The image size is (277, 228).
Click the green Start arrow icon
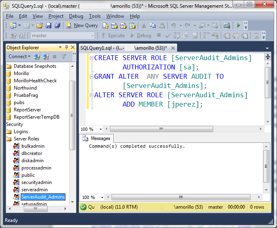coord(238,25)
